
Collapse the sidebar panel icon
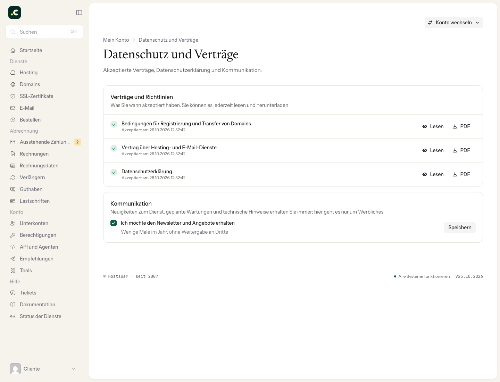point(79,13)
